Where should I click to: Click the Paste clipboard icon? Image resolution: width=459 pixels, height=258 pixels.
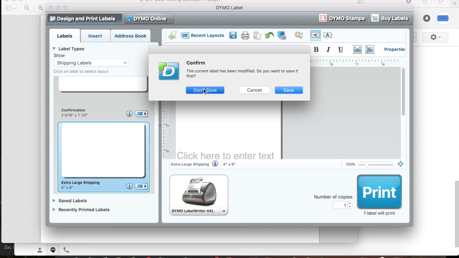pyautogui.click(x=257, y=35)
